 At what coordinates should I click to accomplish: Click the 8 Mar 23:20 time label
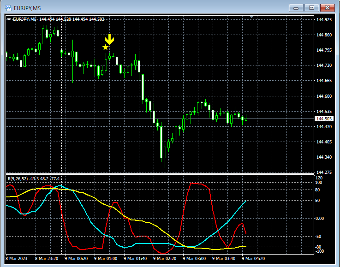[x=47, y=259]
